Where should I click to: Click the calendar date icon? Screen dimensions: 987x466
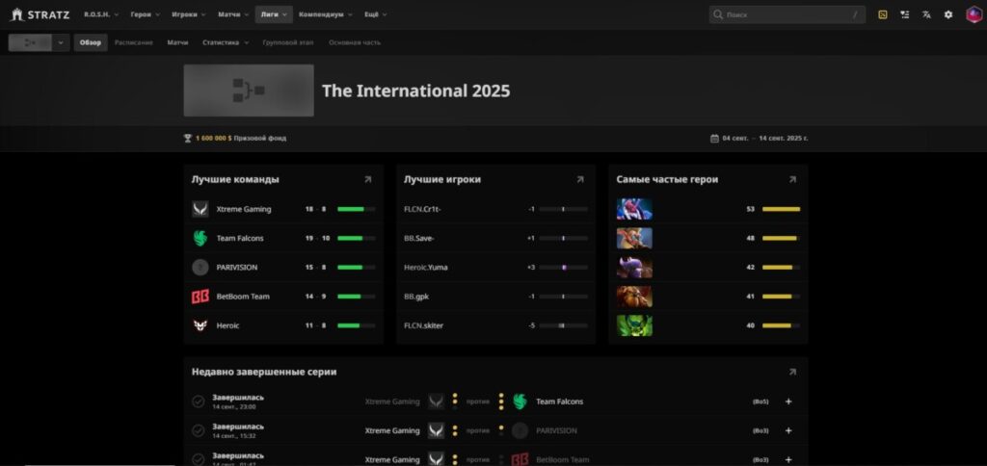(x=714, y=139)
